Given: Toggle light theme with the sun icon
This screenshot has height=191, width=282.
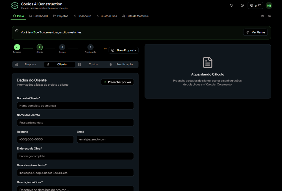Looking at the screenshot, I should click(x=231, y=5).
